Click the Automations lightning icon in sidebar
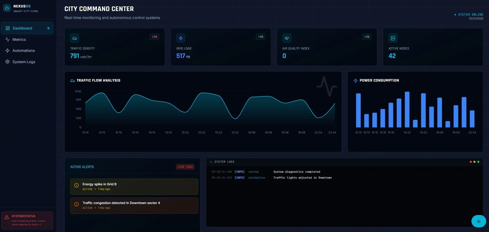Image resolution: width=489 pixels, height=232 pixels. [x=7, y=51]
